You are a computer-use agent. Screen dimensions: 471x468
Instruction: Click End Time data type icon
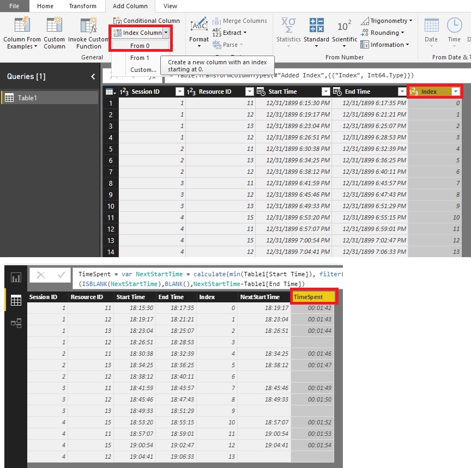pos(337,92)
